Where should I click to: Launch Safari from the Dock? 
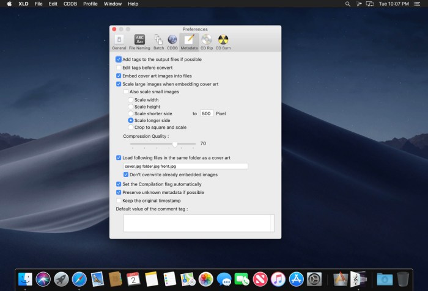click(79, 279)
